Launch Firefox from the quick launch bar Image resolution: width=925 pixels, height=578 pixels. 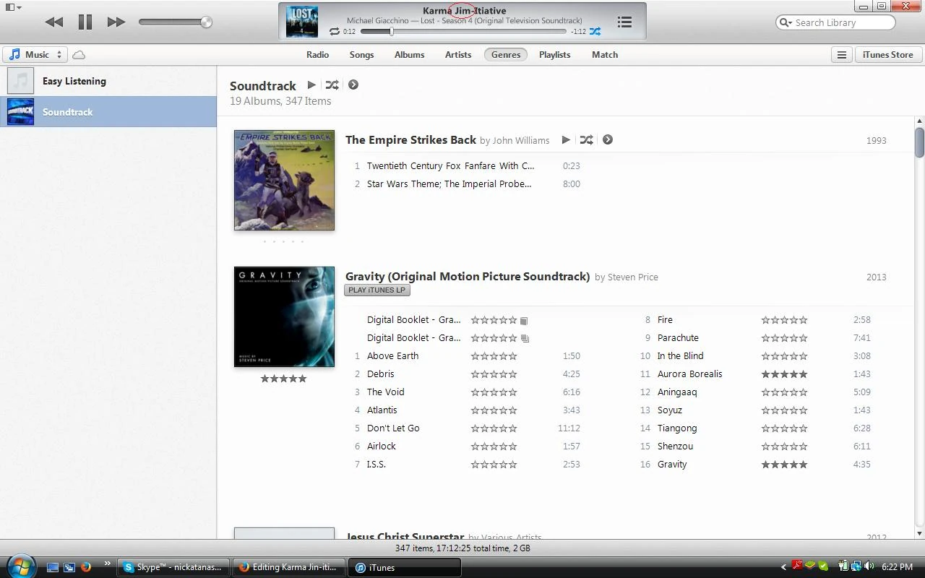86,567
